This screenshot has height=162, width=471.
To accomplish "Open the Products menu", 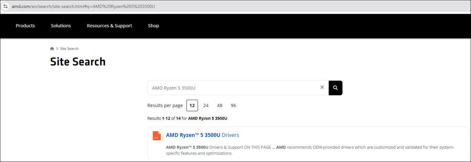I will coord(25,26).
